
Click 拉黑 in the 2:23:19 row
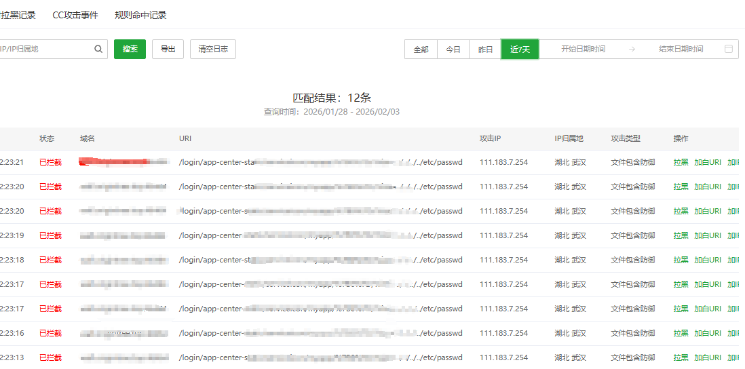click(x=681, y=235)
